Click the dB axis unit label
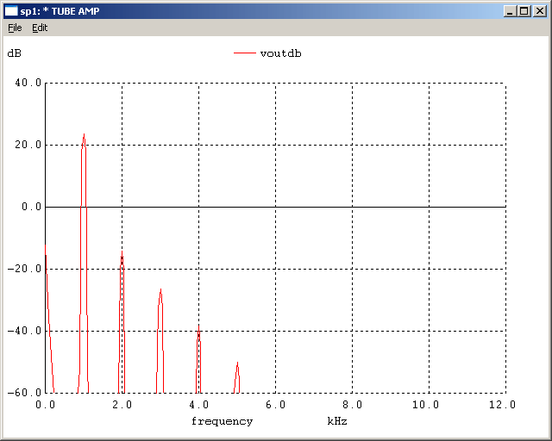The height and width of the screenshot is (441, 552). pos(14,53)
